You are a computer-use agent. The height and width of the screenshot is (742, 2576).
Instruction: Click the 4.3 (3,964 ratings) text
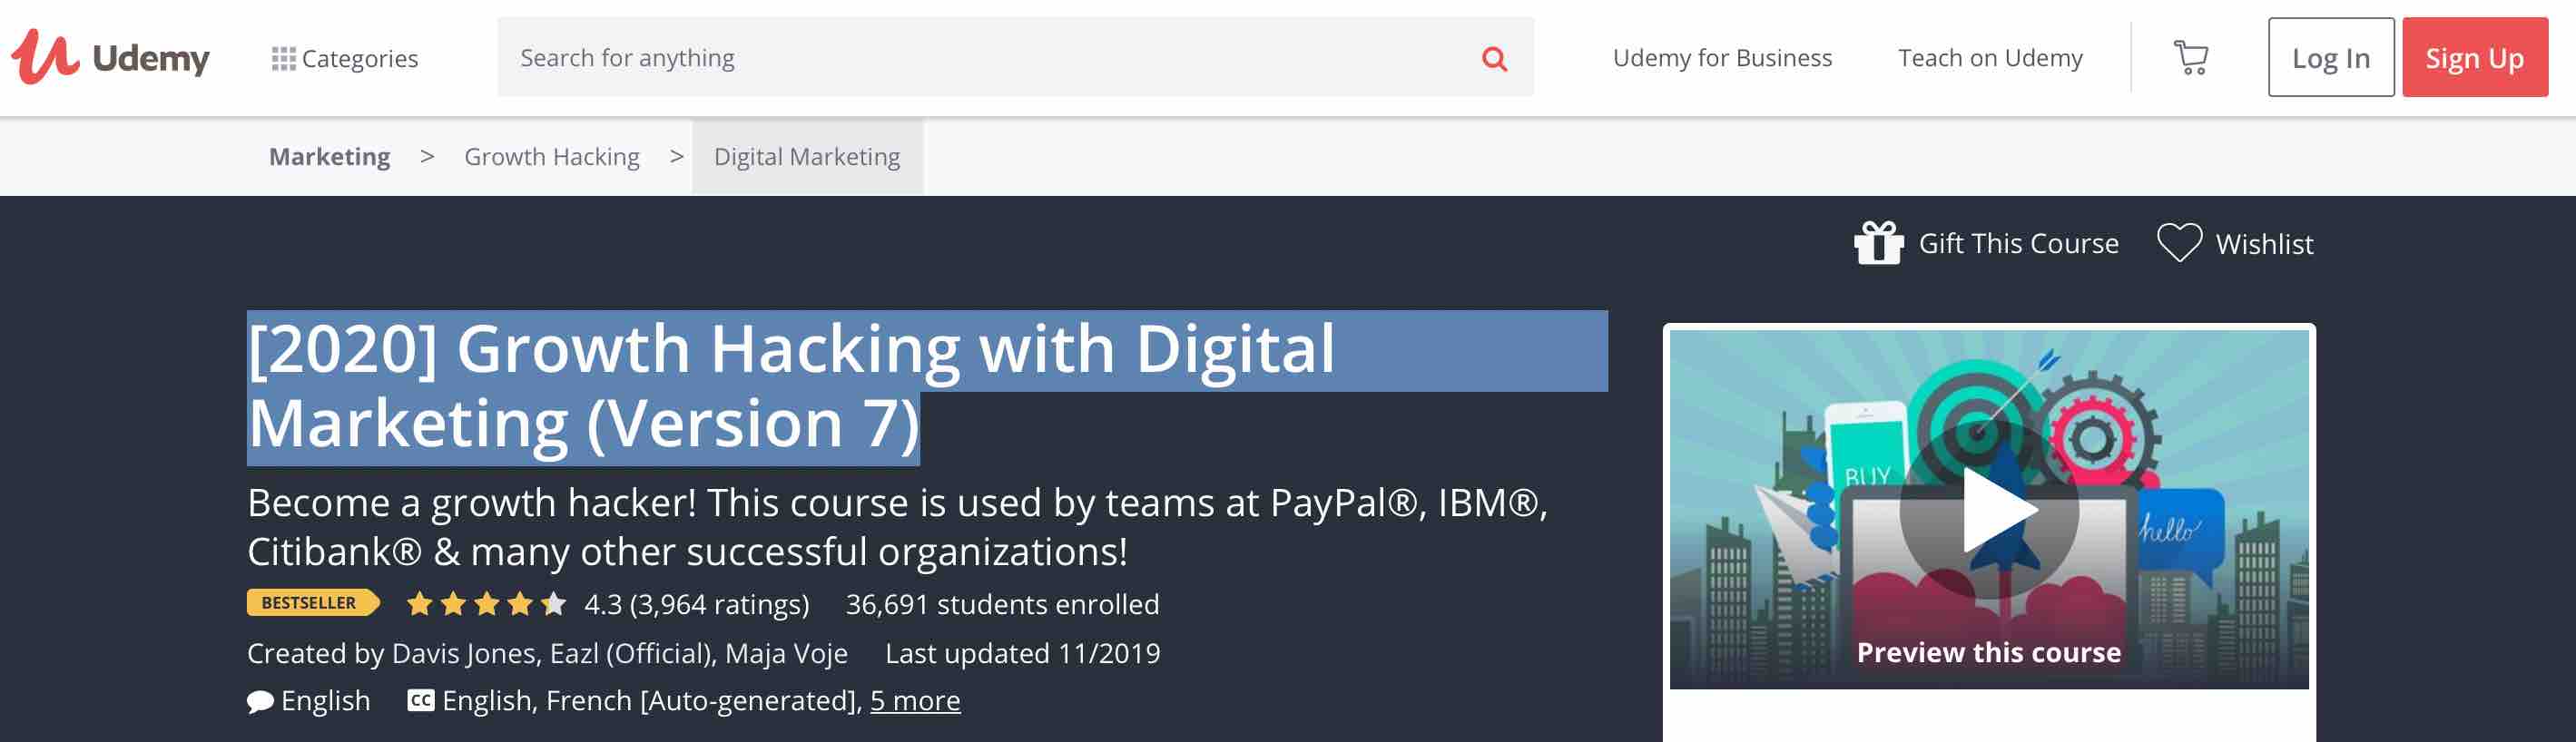[696, 604]
